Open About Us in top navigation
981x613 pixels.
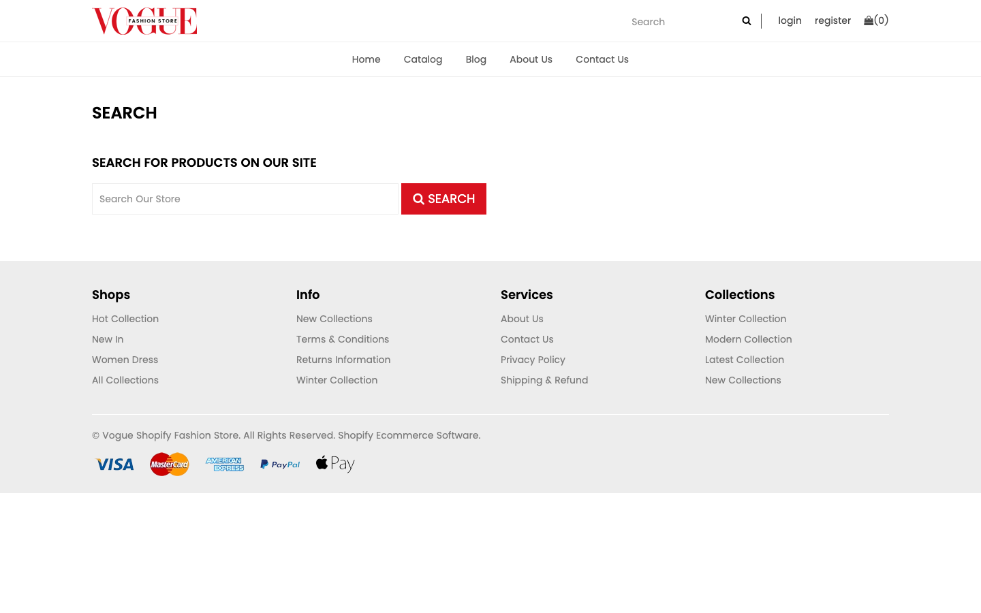click(531, 59)
